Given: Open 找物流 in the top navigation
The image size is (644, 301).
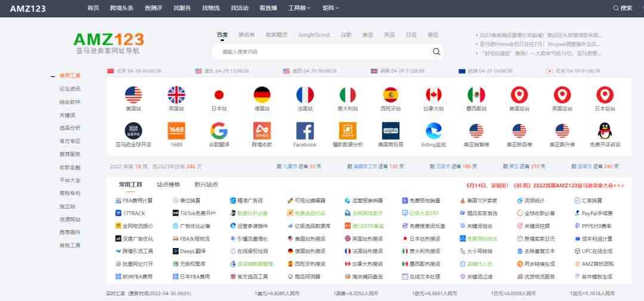Looking at the screenshot, I should coord(211,8).
